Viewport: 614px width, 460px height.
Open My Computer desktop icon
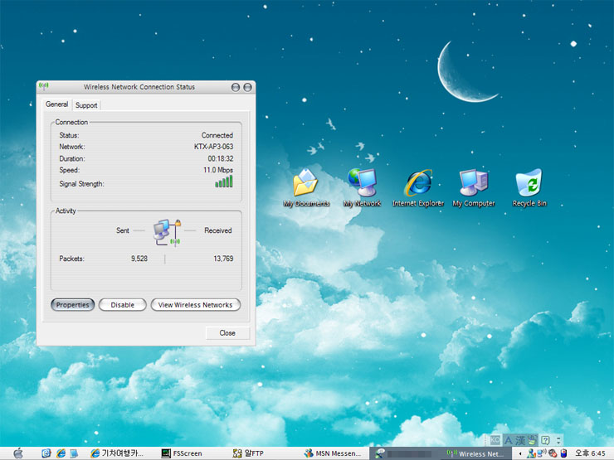click(x=474, y=187)
